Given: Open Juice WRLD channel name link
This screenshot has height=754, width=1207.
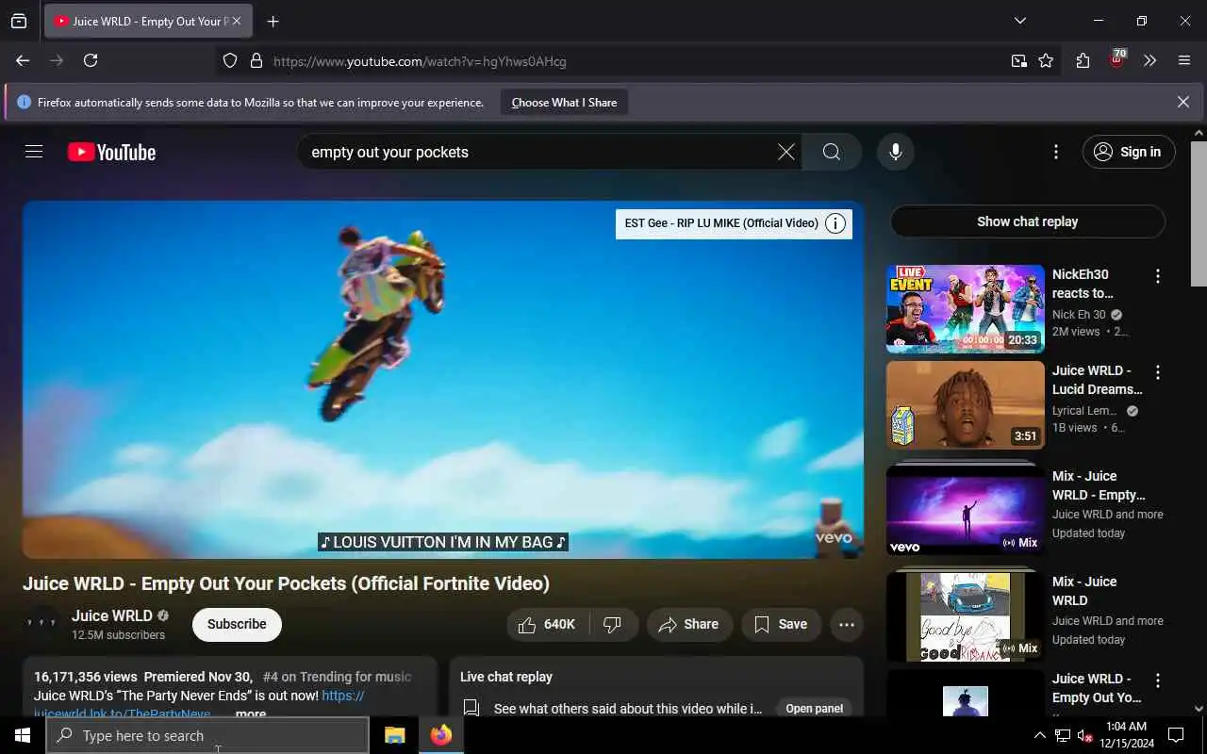Looking at the screenshot, I should coord(112,615).
